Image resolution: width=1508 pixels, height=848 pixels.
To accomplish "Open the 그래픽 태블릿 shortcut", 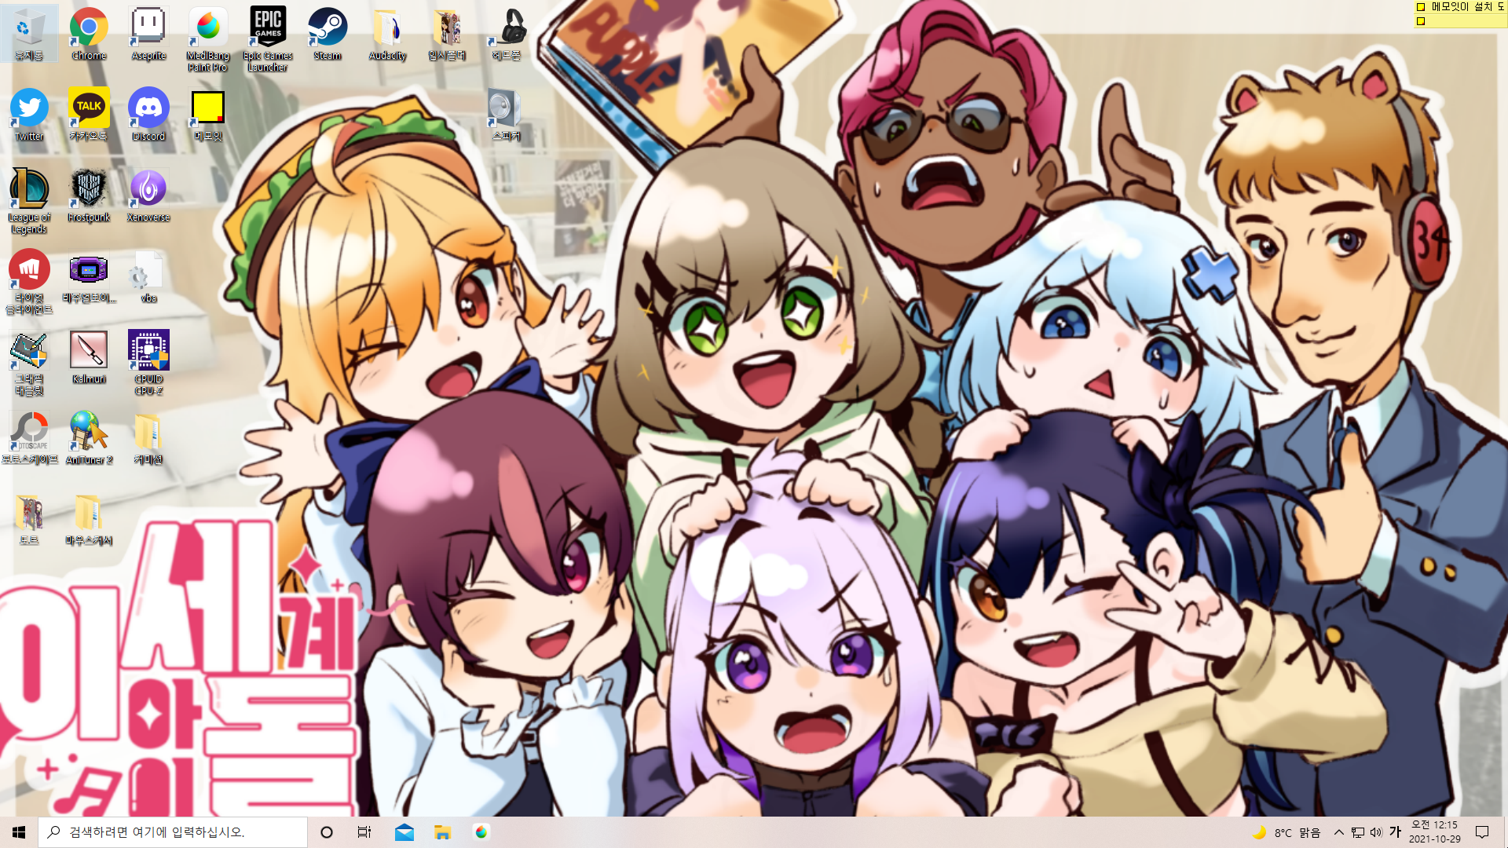I will 29,363.
